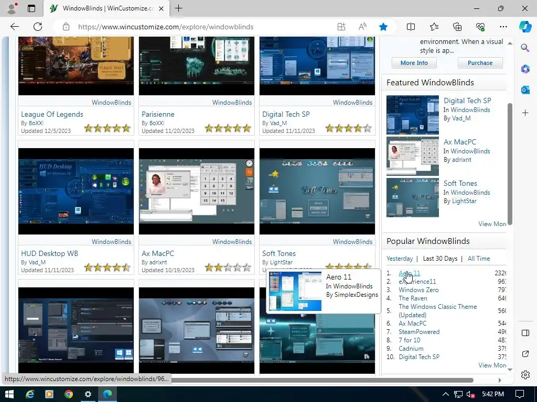Click the muted volume tray icon
Viewport: 537px width, 402px height.
(470, 394)
